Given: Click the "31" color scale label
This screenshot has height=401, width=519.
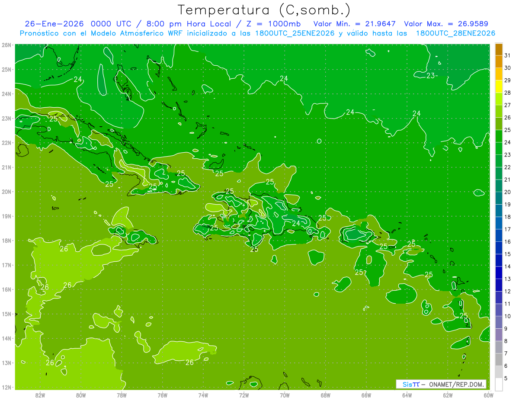Looking at the screenshot, I should (507, 56).
